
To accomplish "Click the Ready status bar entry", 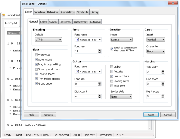I will tap(7, 135).
